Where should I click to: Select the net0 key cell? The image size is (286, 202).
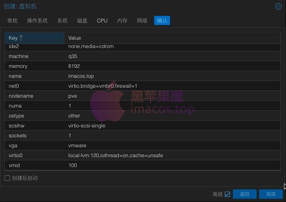pyautogui.click(x=35, y=86)
